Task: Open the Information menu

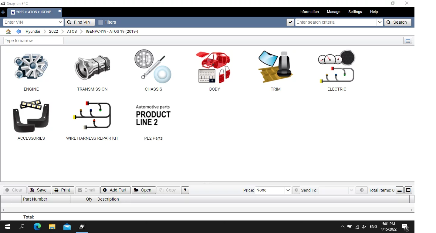Action: click(309, 12)
